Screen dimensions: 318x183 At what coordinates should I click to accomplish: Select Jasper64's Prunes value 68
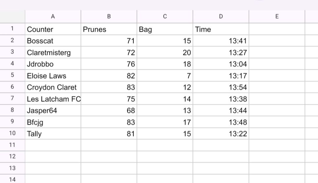tap(109, 110)
